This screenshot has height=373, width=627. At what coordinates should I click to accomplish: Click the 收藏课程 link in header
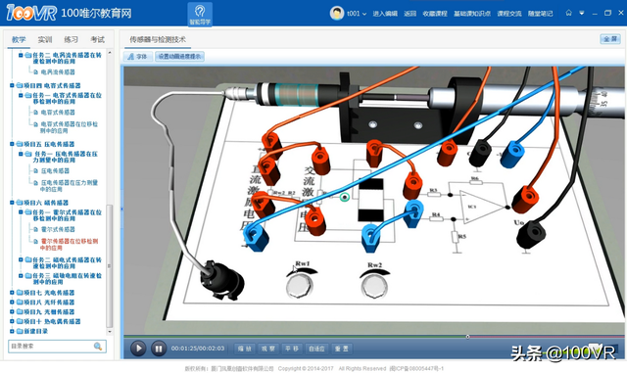point(435,14)
